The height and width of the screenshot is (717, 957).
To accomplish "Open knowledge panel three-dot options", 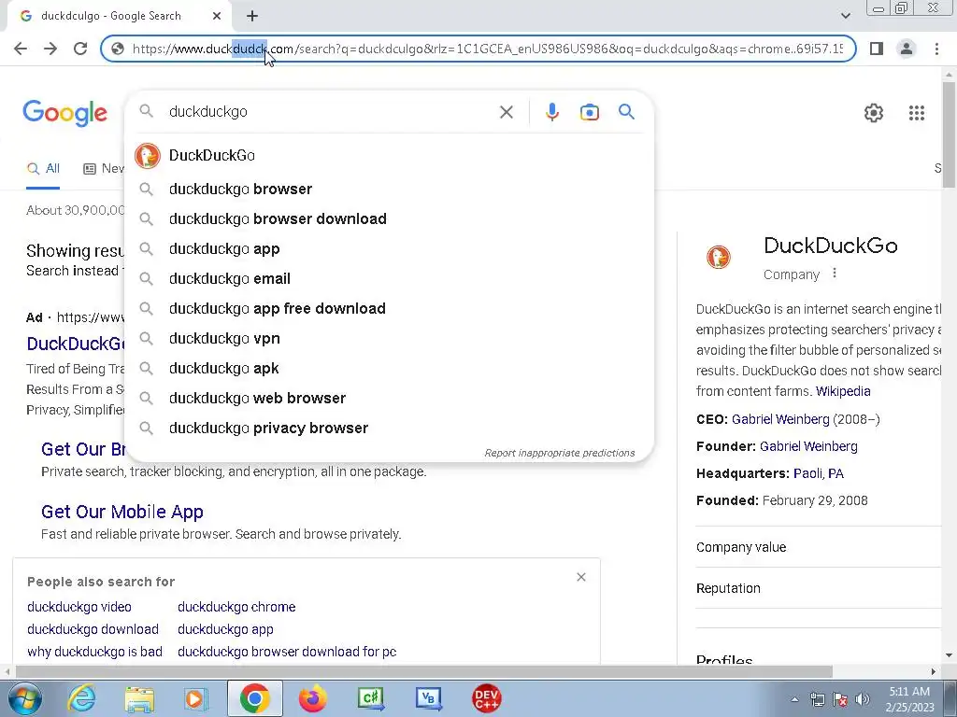I will 835,274.
